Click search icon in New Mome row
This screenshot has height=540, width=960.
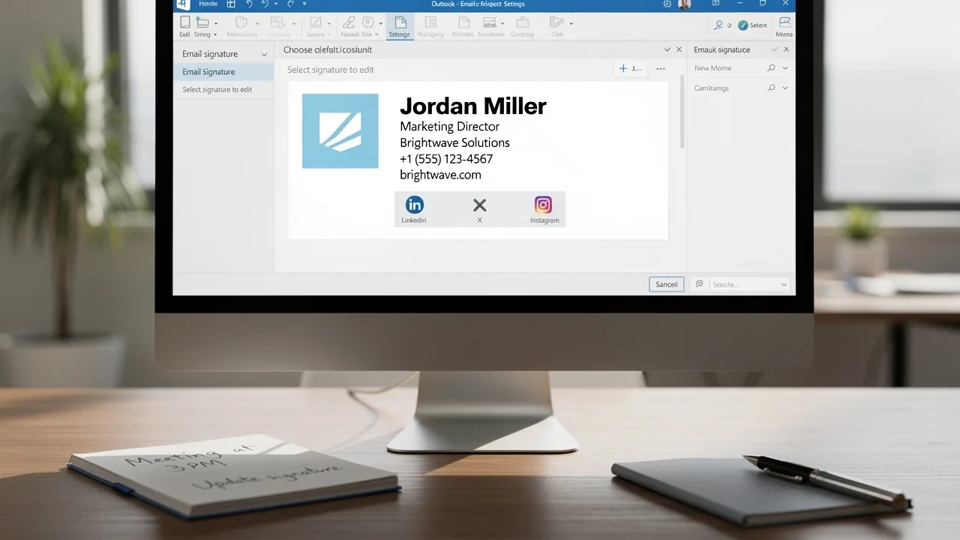772,68
